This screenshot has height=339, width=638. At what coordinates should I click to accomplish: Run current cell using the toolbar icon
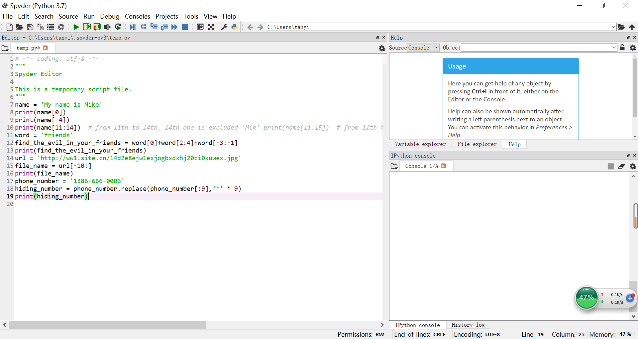(x=87, y=27)
